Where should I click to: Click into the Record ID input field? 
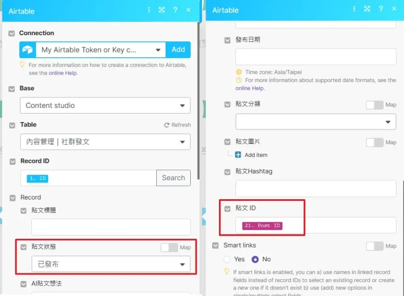pyautogui.click(x=88, y=178)
